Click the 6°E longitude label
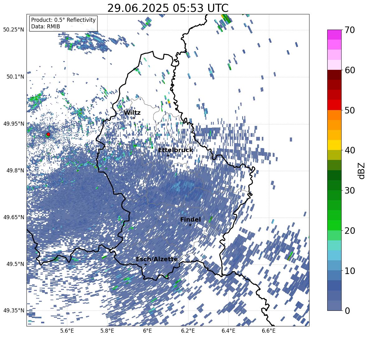 tap(147, 331)
